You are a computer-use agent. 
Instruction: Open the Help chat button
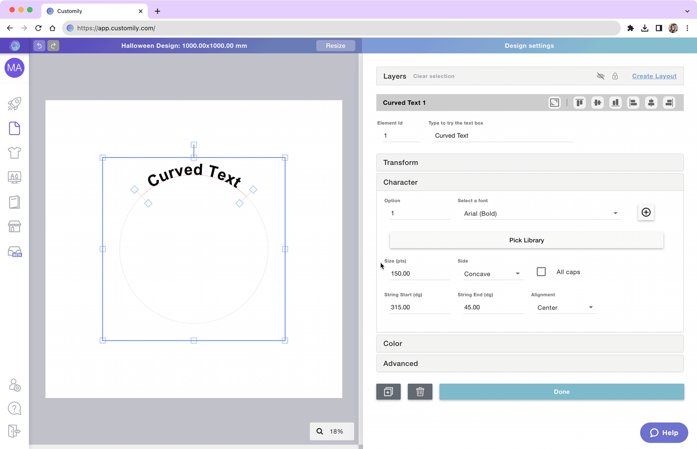(664, 433)
